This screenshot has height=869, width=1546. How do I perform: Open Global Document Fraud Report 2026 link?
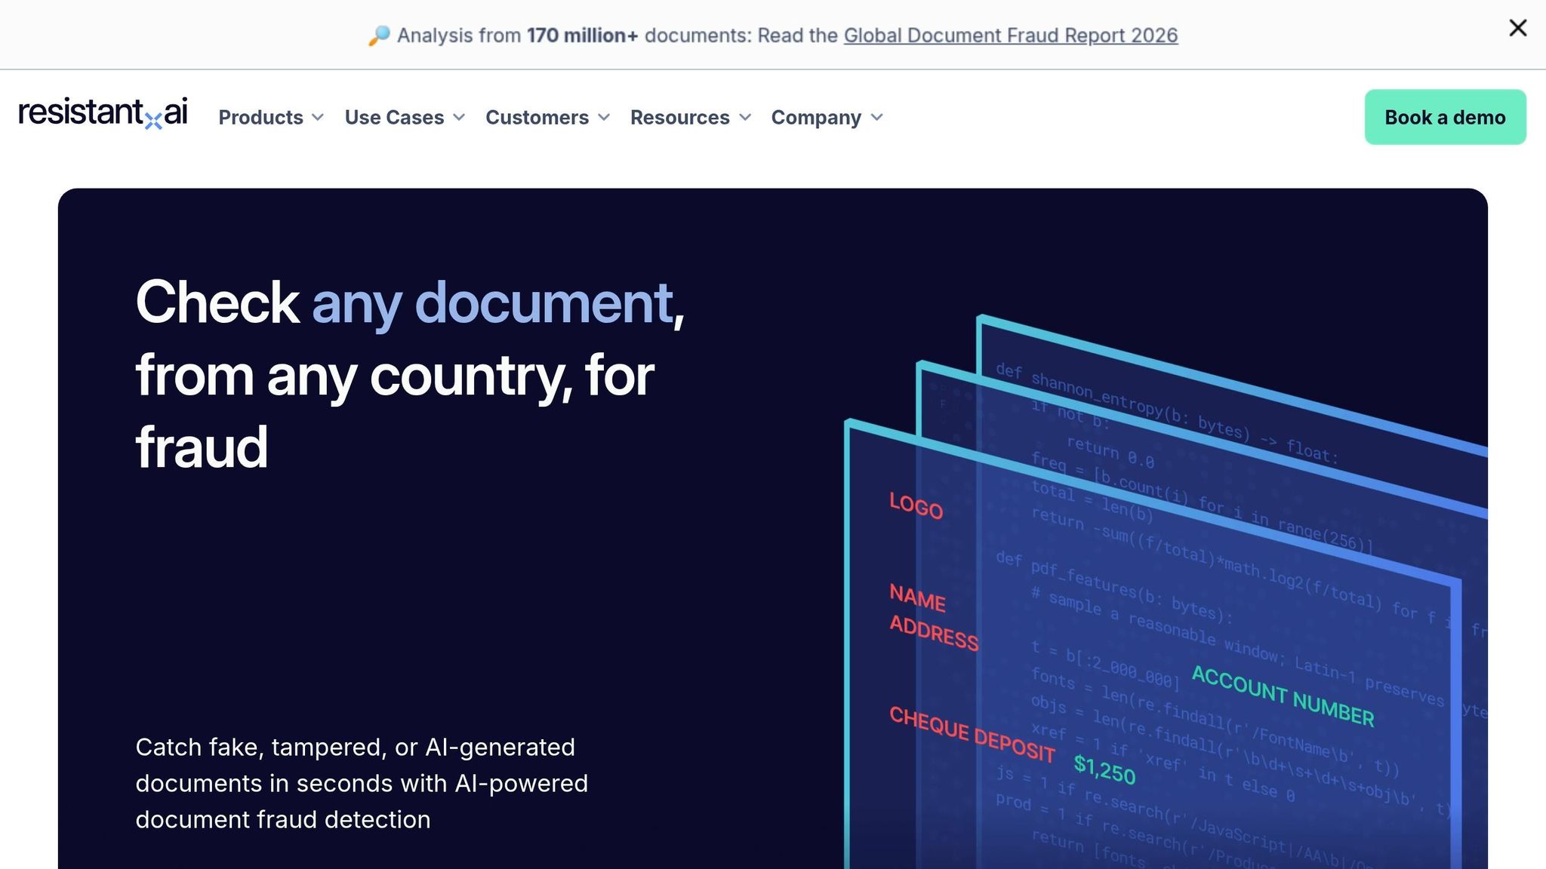1011,35
